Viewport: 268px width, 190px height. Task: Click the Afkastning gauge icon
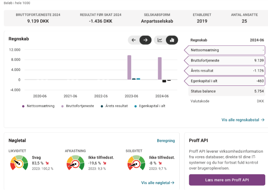click(75, 163)
